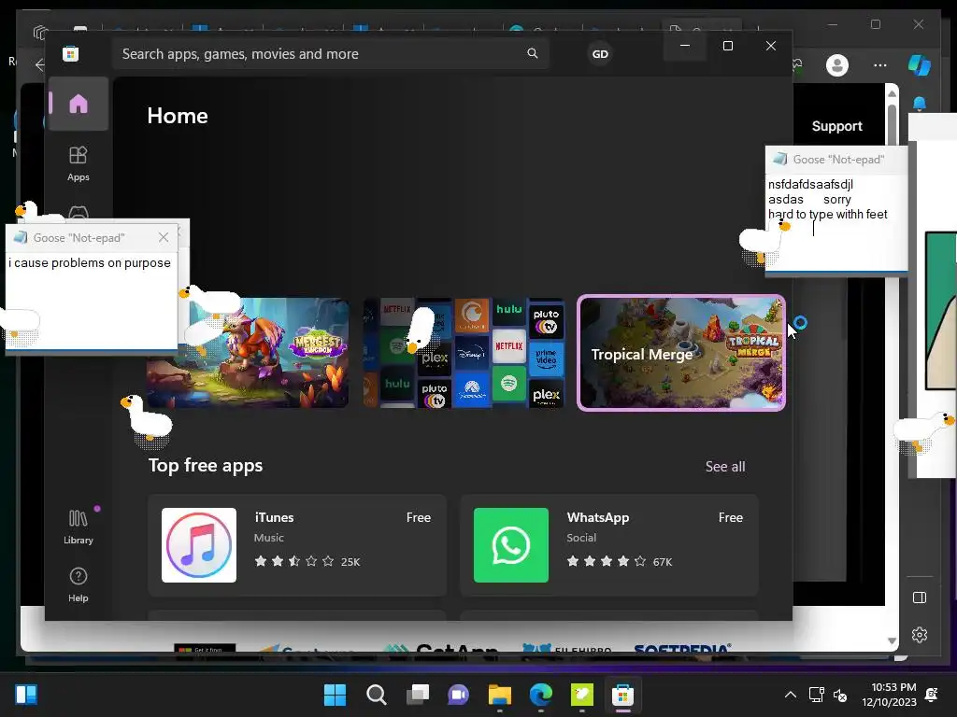
Task: Open Windows Start menu
Action: pyautogui.click(x=335, y=695)
